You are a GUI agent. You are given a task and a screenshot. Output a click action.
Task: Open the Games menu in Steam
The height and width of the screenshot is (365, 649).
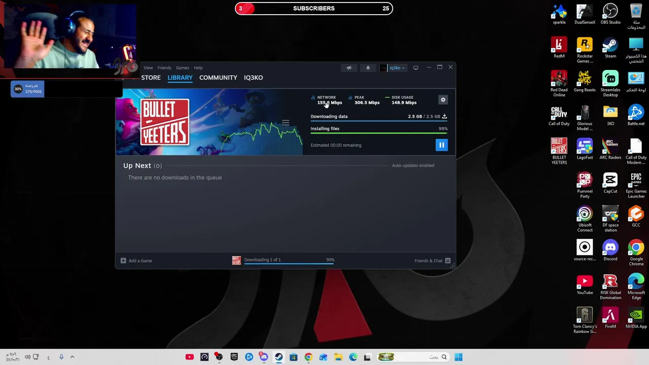(183, 67)
